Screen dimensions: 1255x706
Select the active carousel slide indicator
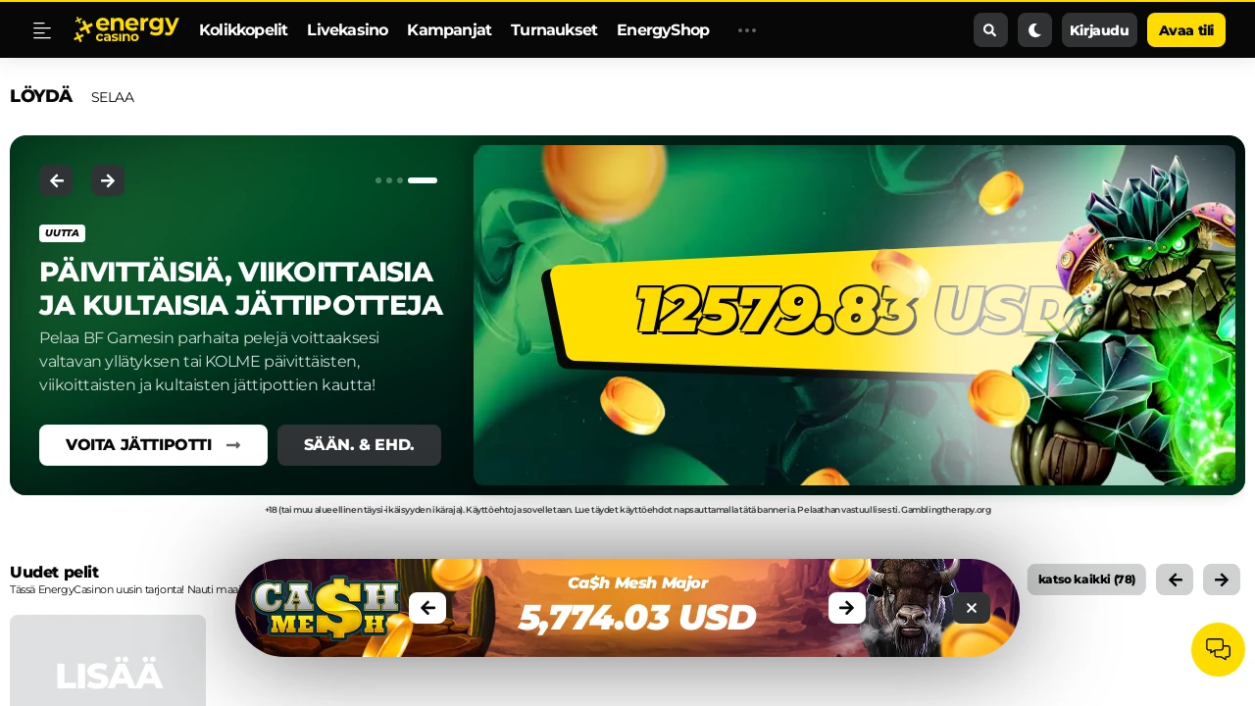point(423,180)
